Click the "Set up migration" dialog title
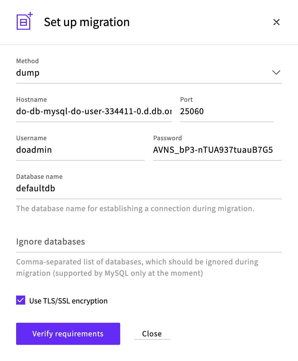This screenshot has width=298, height=361. tap(87, 22)
